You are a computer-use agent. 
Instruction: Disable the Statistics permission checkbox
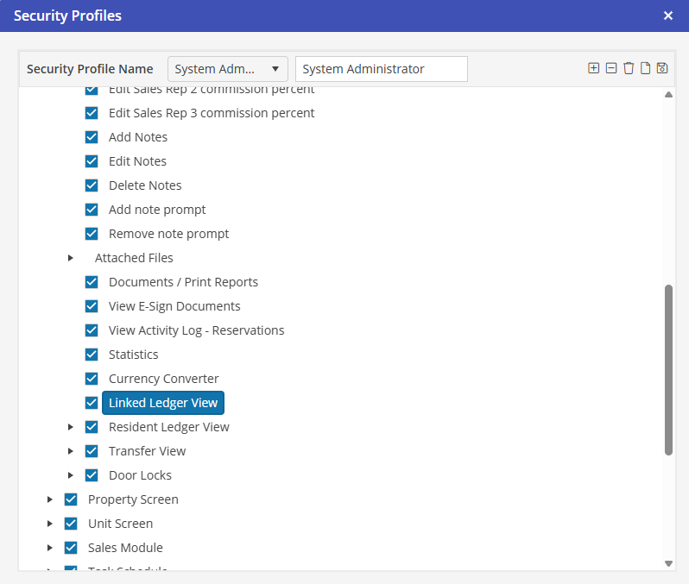92,355
